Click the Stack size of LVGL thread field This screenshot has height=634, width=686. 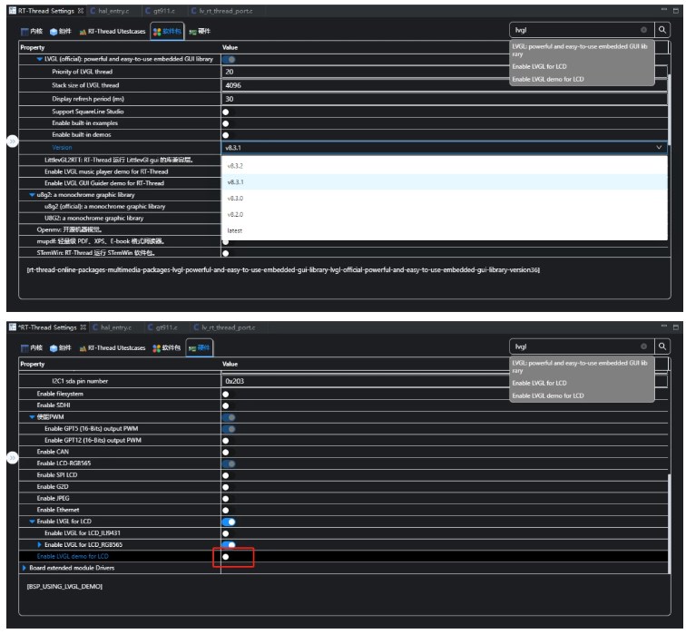pos(444,85)
